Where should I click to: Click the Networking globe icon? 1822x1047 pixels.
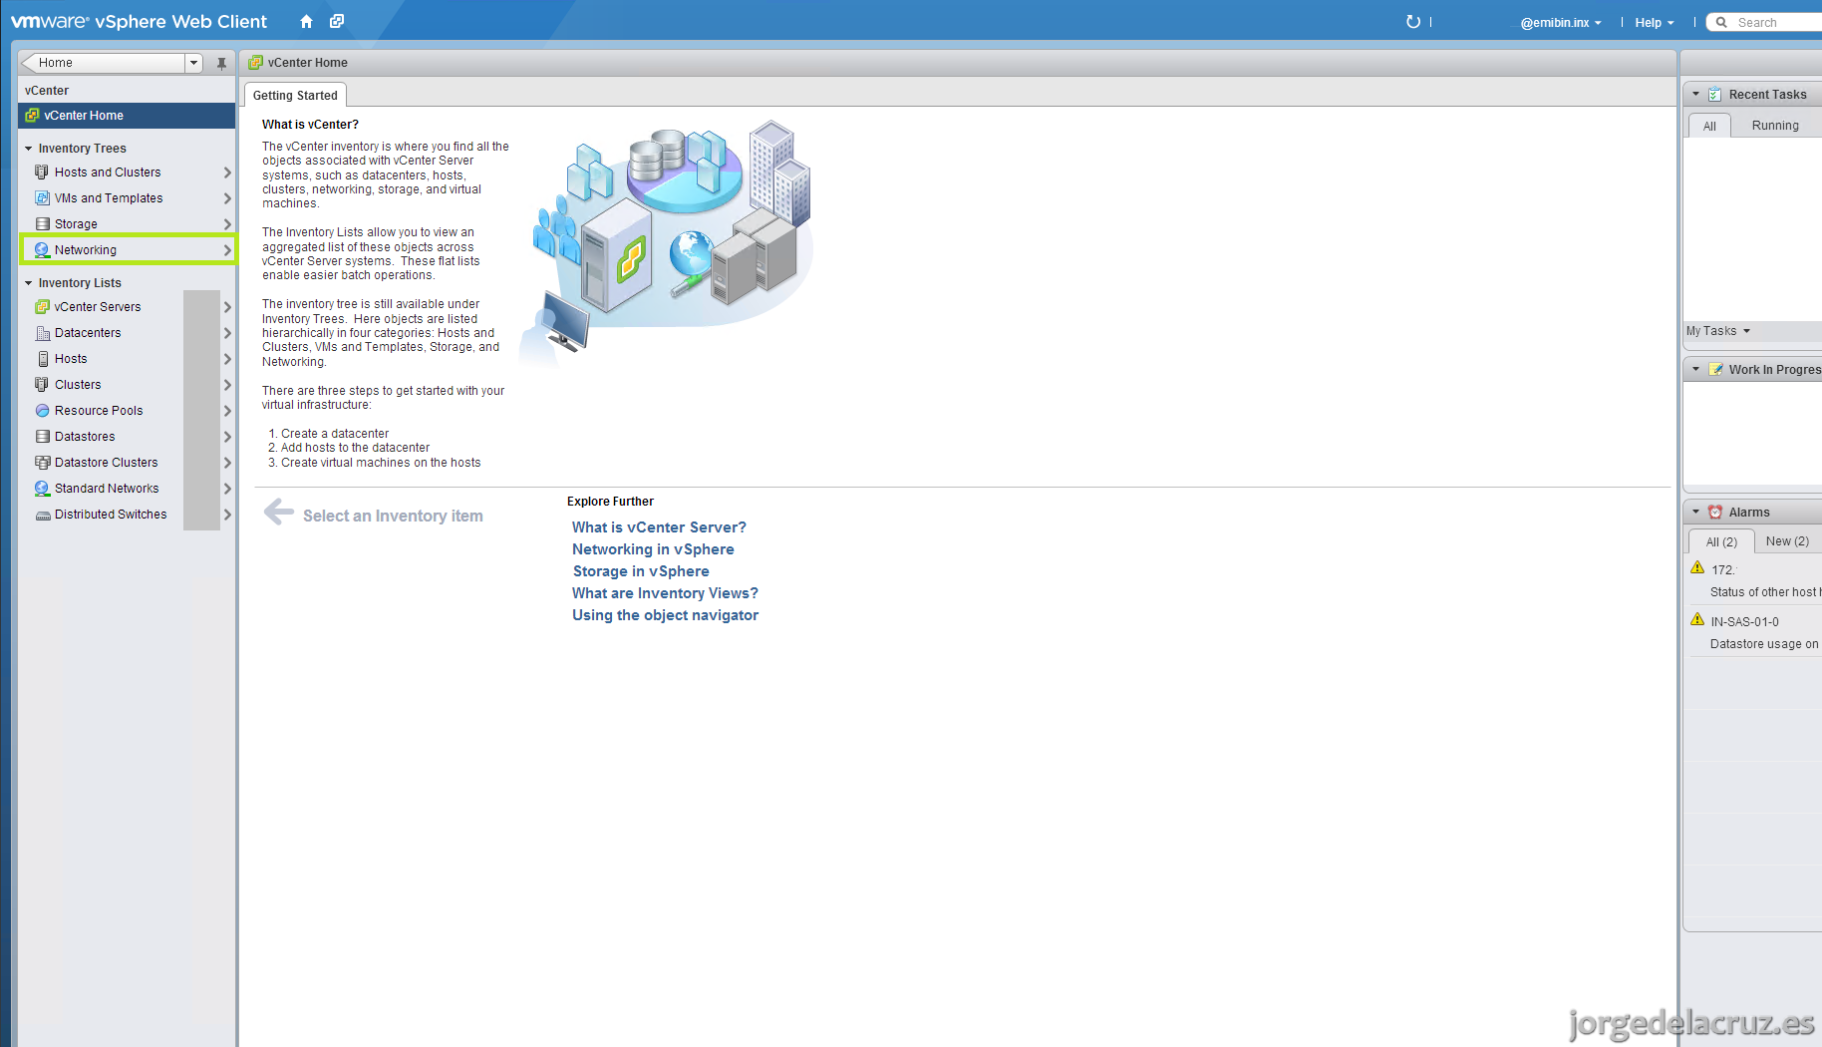pyautogui.click(x=42, y=250)
